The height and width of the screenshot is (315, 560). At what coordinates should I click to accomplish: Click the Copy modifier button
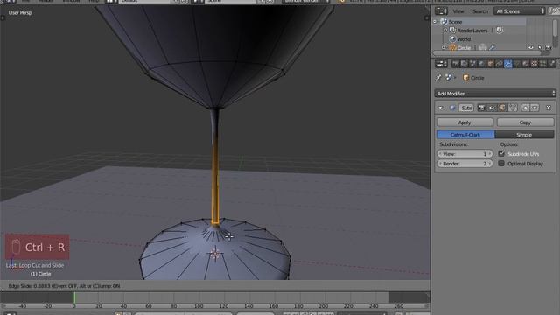click(525, 122)
